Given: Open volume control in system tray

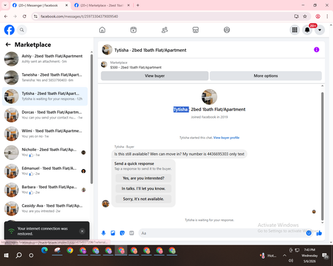Looking at the screenshot, I should pos(291,261).
